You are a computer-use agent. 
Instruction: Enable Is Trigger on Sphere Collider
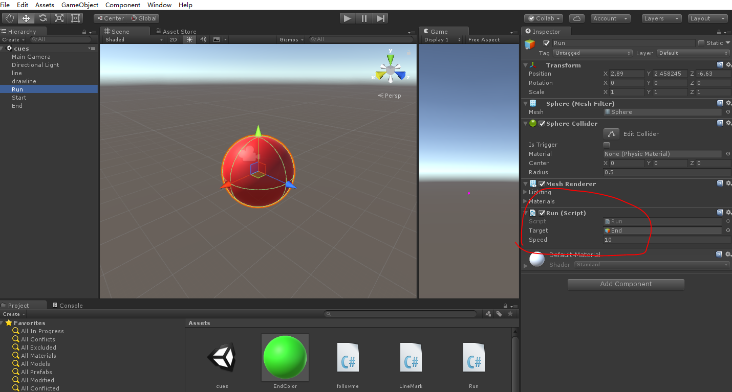tap(607, 145)
